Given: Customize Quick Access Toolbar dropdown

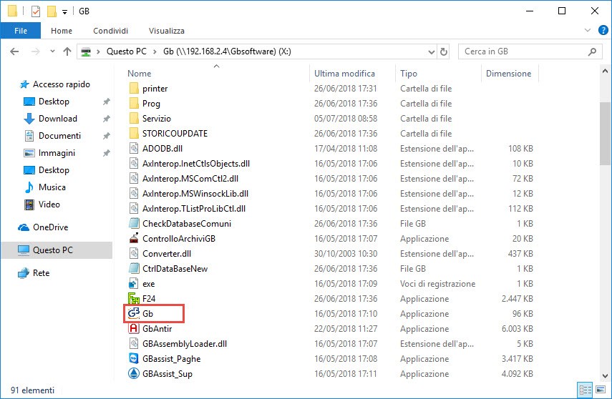Looking at the screenshot, I should (65, 12).
